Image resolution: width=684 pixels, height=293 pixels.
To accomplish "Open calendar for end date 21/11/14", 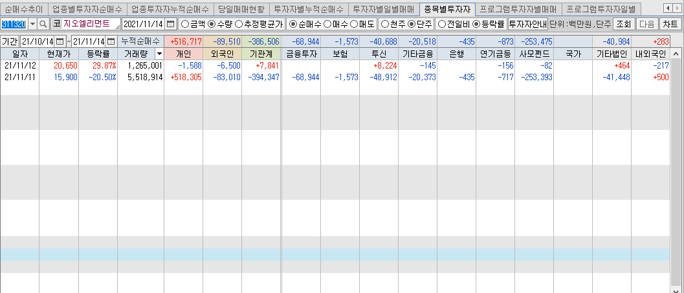I will (x=111, y=42).
